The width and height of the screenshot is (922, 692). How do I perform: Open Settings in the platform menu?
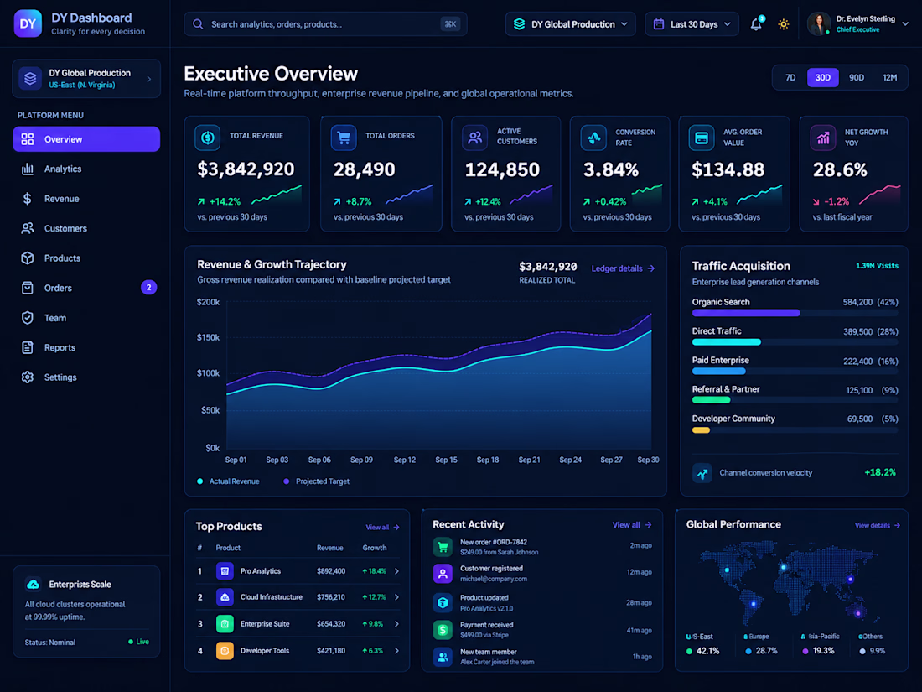(x=86, y=377)
